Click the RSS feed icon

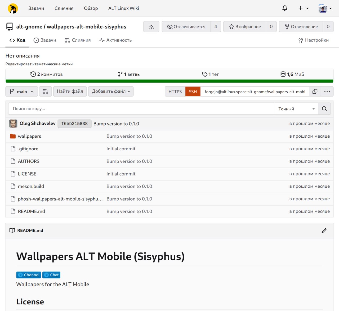[151, 27]
